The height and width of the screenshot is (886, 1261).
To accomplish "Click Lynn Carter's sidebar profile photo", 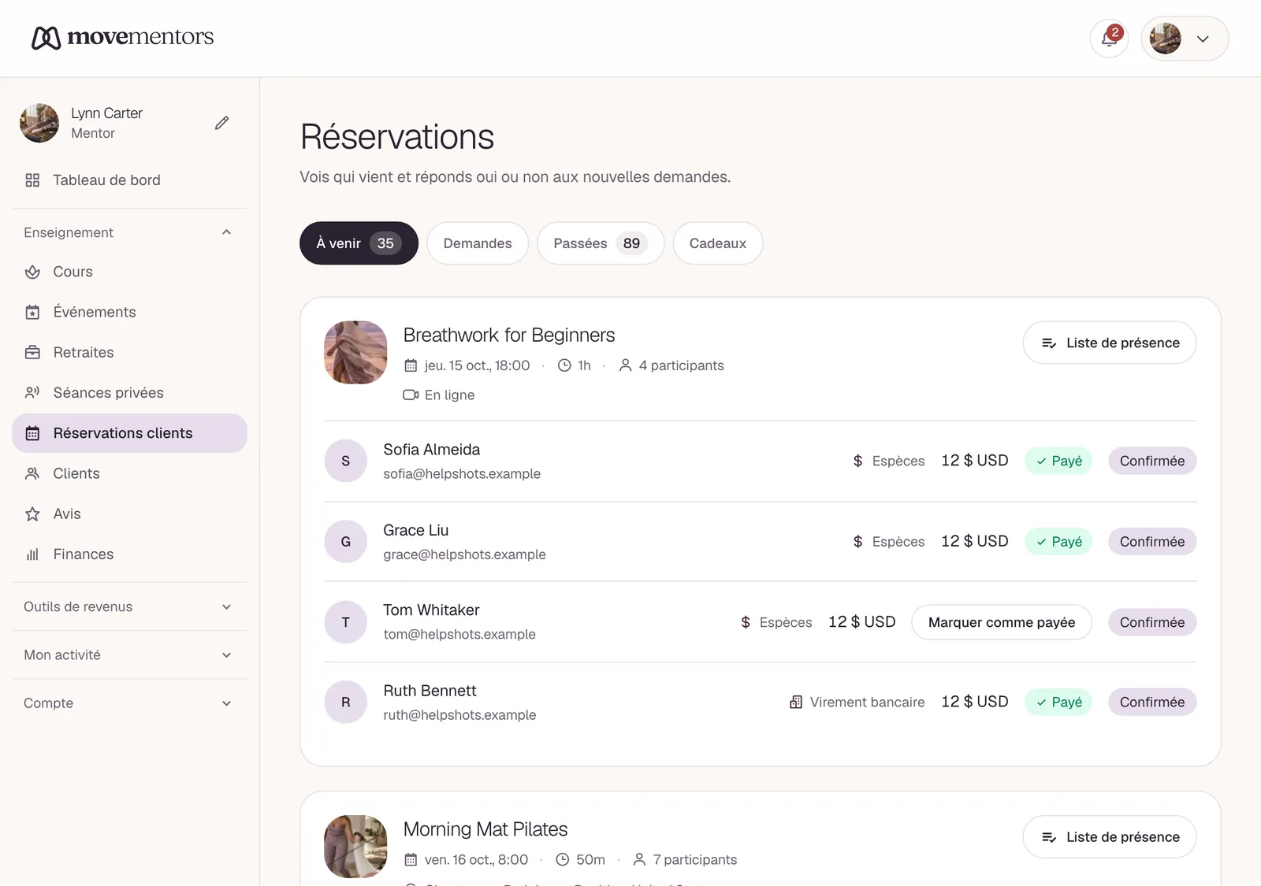I will (39, 123).
